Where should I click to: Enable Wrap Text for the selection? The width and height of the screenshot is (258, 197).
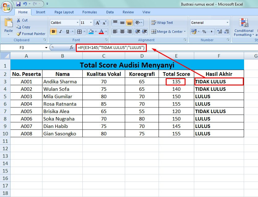point(161,23)
